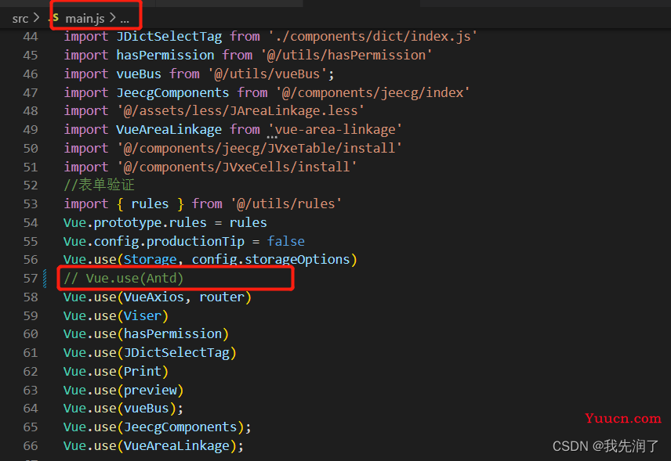Click line number 57 in the gutter
Image resolution: width=671 pixels, height=461 pixels.
[x=31, y=279]
